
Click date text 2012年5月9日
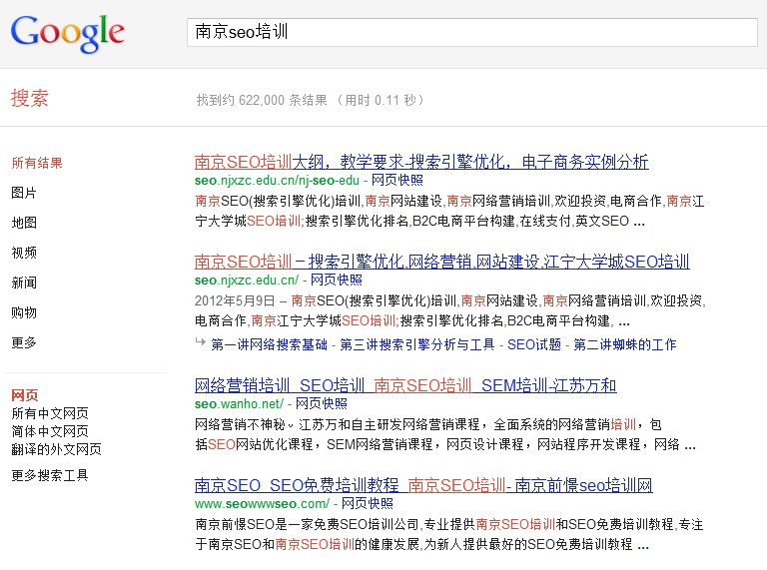pyautogui.click(x=235, y=300)
